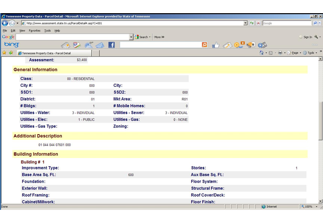
Task: Click Sign In on the Google toolbar
Action: click(306, 37)
